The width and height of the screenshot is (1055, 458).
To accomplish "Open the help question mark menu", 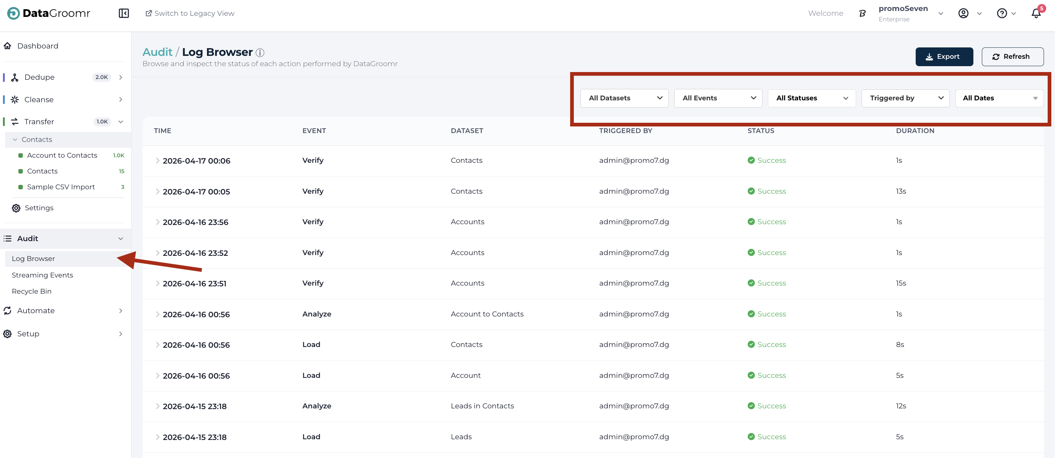I will 1002,13.
